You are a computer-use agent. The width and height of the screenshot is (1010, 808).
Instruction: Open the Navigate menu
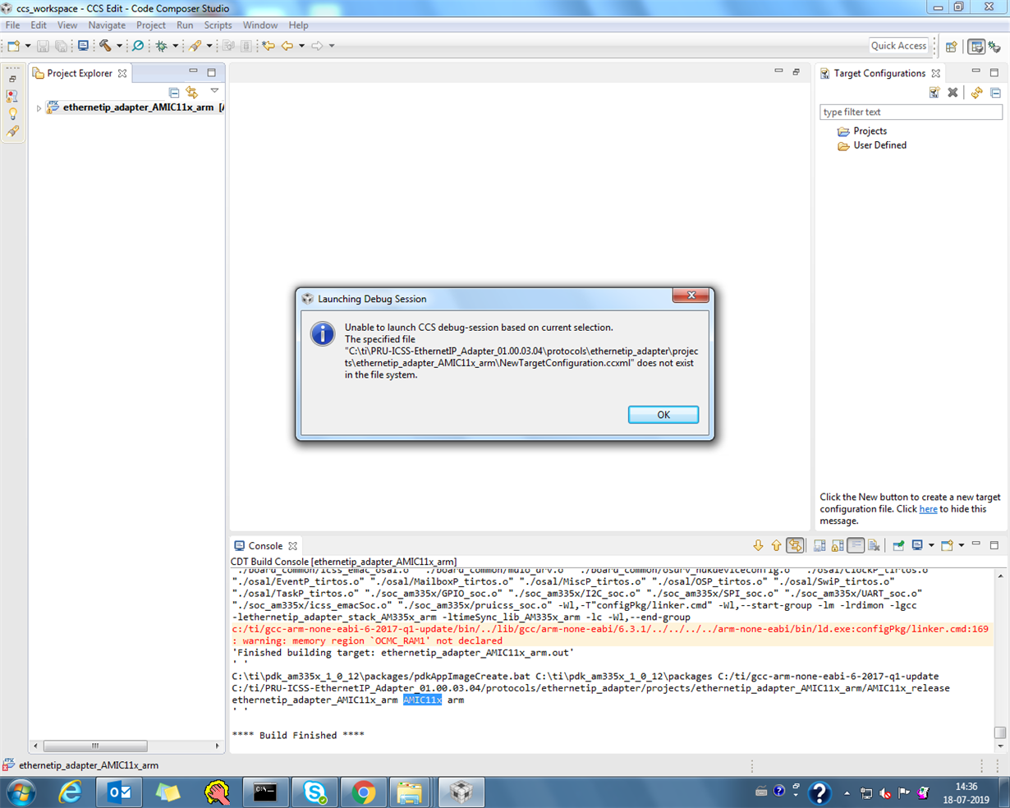click(107, 25)
